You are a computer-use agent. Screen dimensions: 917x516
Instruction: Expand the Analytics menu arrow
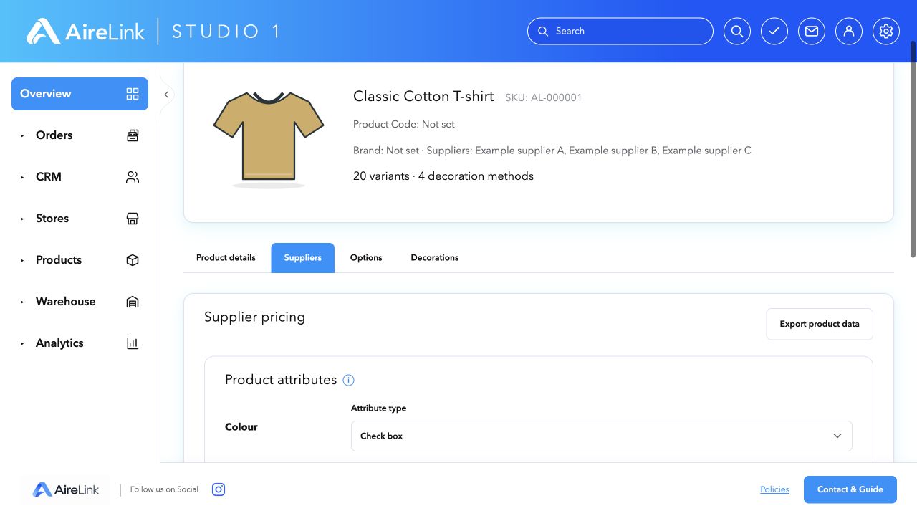tap(22, 343)
